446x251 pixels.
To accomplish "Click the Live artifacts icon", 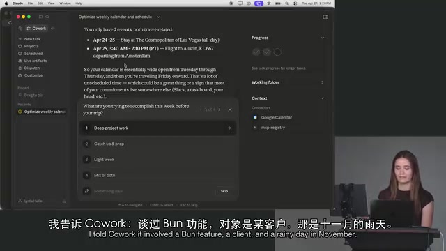I will pos(20,61).
